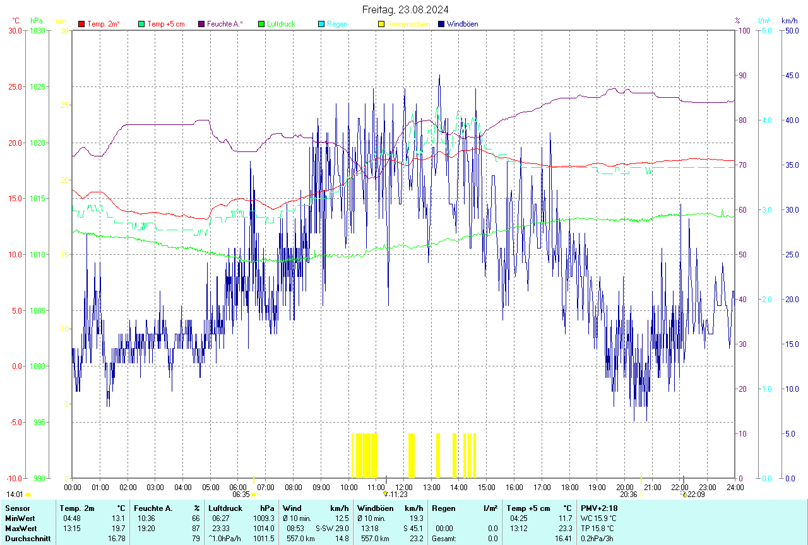Click the 00:00 time axis label
Viewport: 808px width, 545px height.
click(x=73, y=487)
